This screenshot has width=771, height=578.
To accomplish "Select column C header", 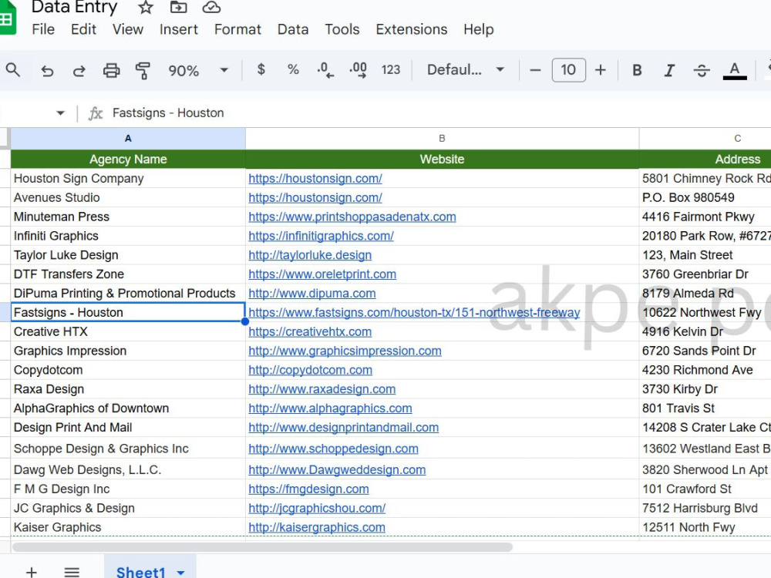I will (x=705, y=139).
